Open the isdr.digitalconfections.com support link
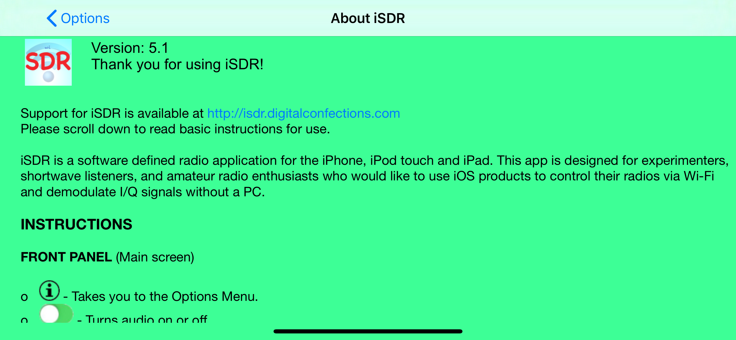Screen dimensions: 736x340 [303, 113]
